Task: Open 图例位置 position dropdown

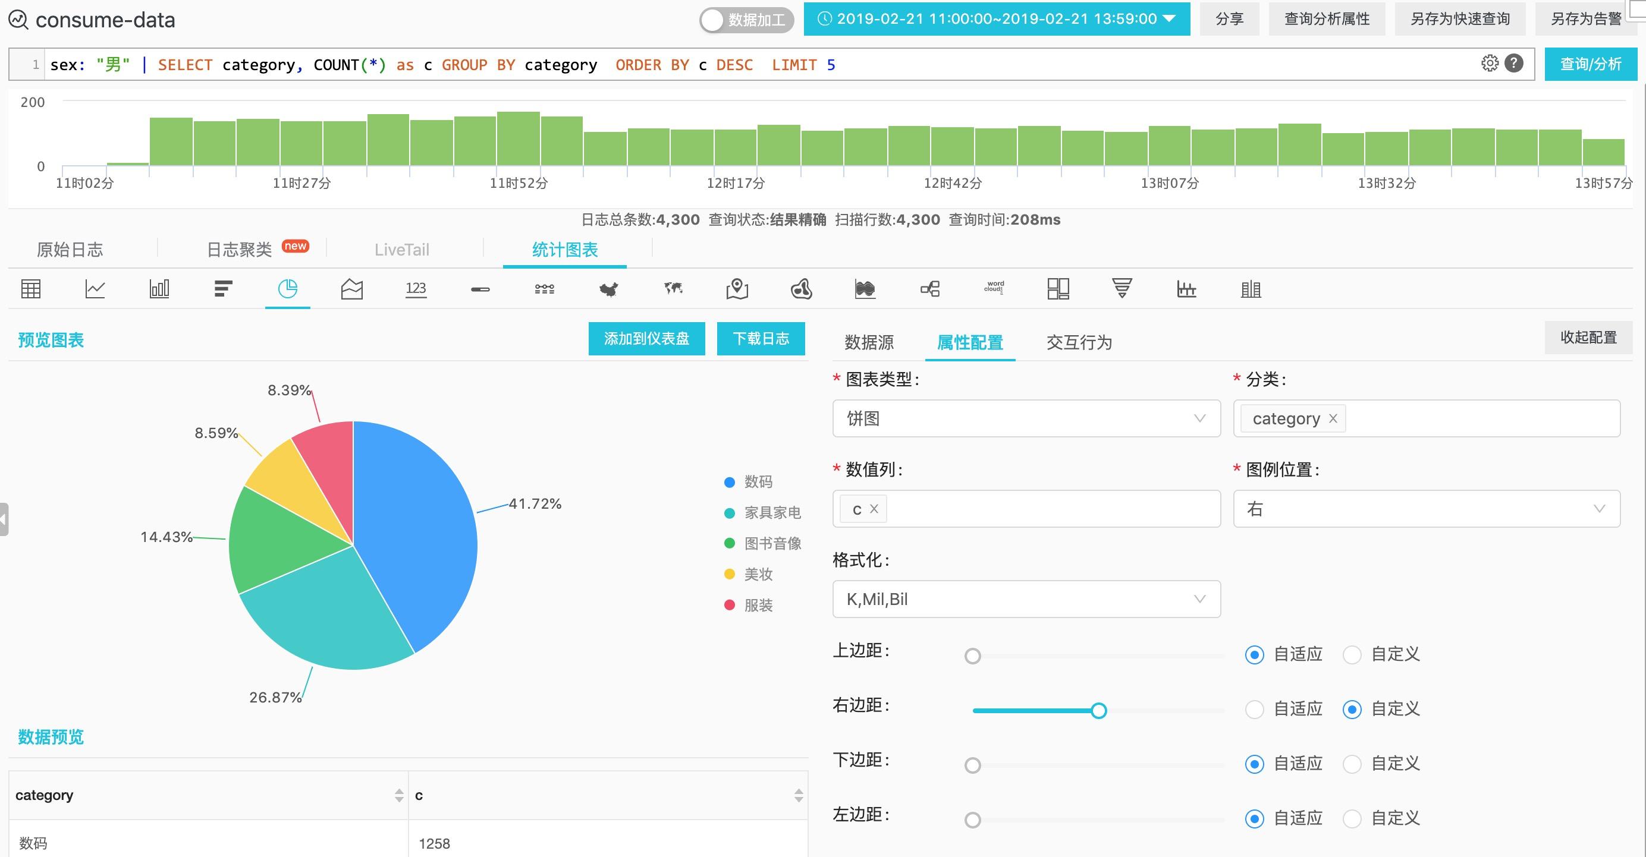Action: [1424, 509]
